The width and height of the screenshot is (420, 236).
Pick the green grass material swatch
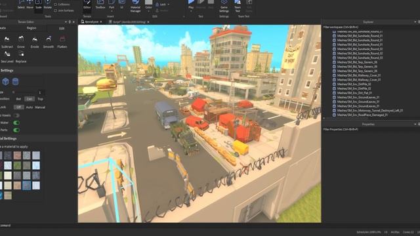(17, 165)
